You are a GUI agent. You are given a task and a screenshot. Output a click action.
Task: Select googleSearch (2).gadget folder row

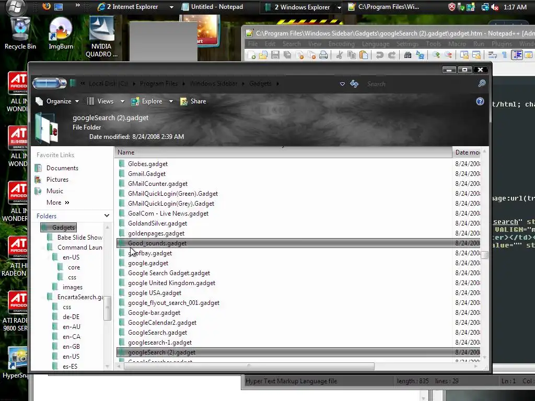click(x=298, y=352)
